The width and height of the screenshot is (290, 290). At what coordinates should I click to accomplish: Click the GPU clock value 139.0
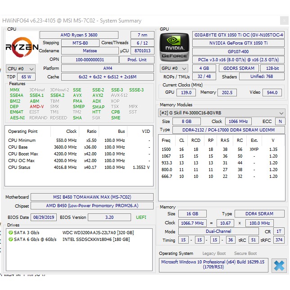[x=186, y=92]
